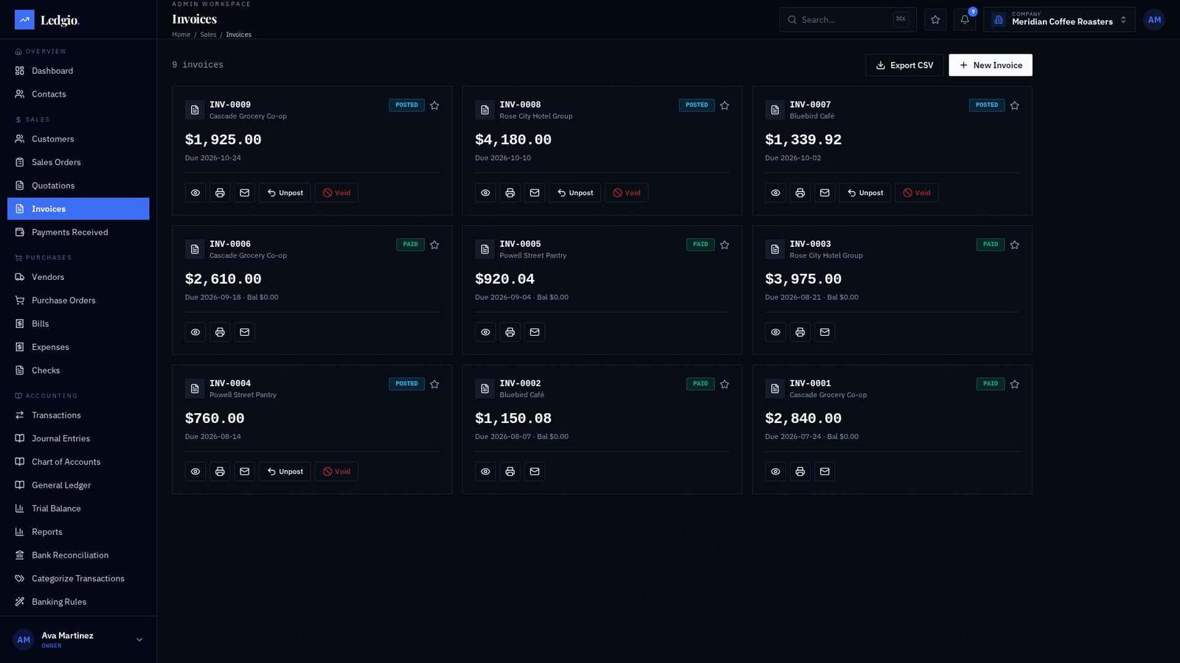Screen dimensions: 1180x663
Task: Print invoice INV-0005
Action: pos(510,332)
